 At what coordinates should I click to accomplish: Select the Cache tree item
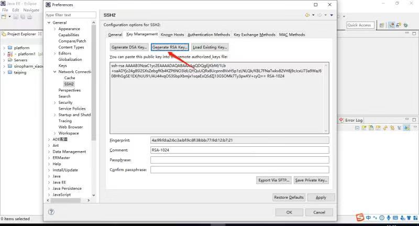(70, 78)
